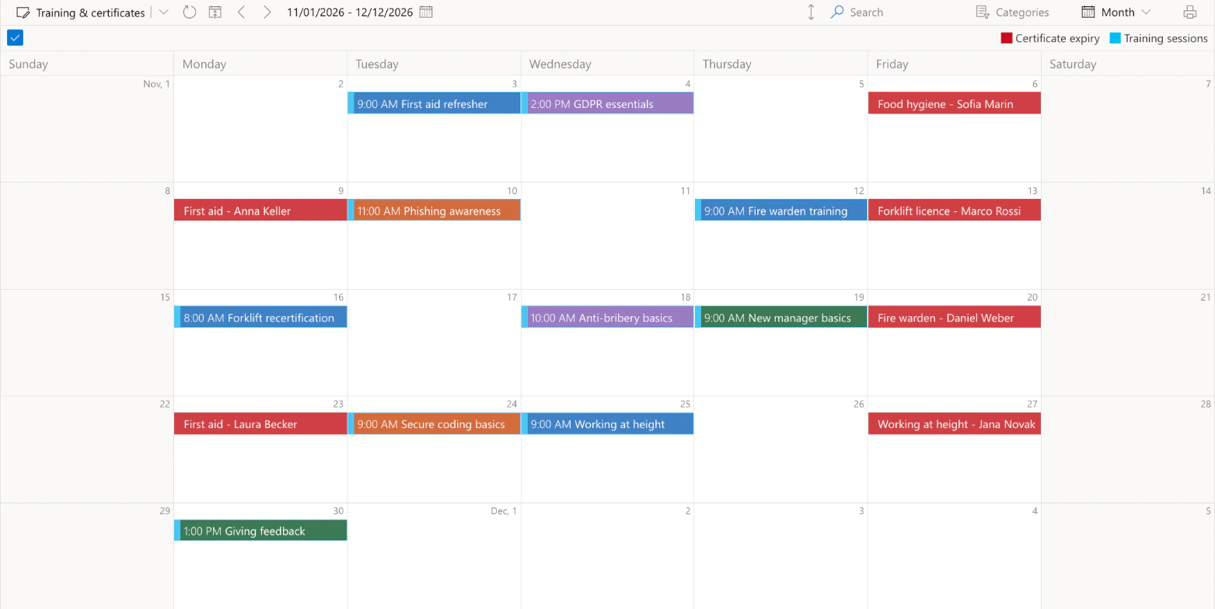Image resolution: width=1215 pixels, height=609 pixels.
Task: Click the search magnifier icon
Action: coord(837,12)
